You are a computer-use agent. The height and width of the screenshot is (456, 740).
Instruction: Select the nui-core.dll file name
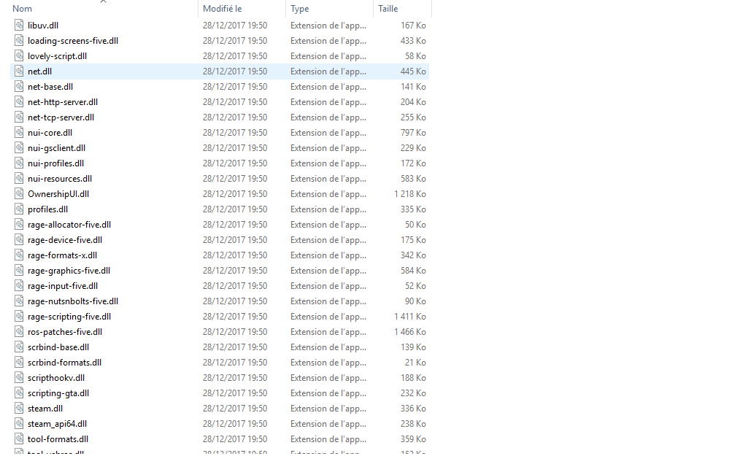point(50,133)
